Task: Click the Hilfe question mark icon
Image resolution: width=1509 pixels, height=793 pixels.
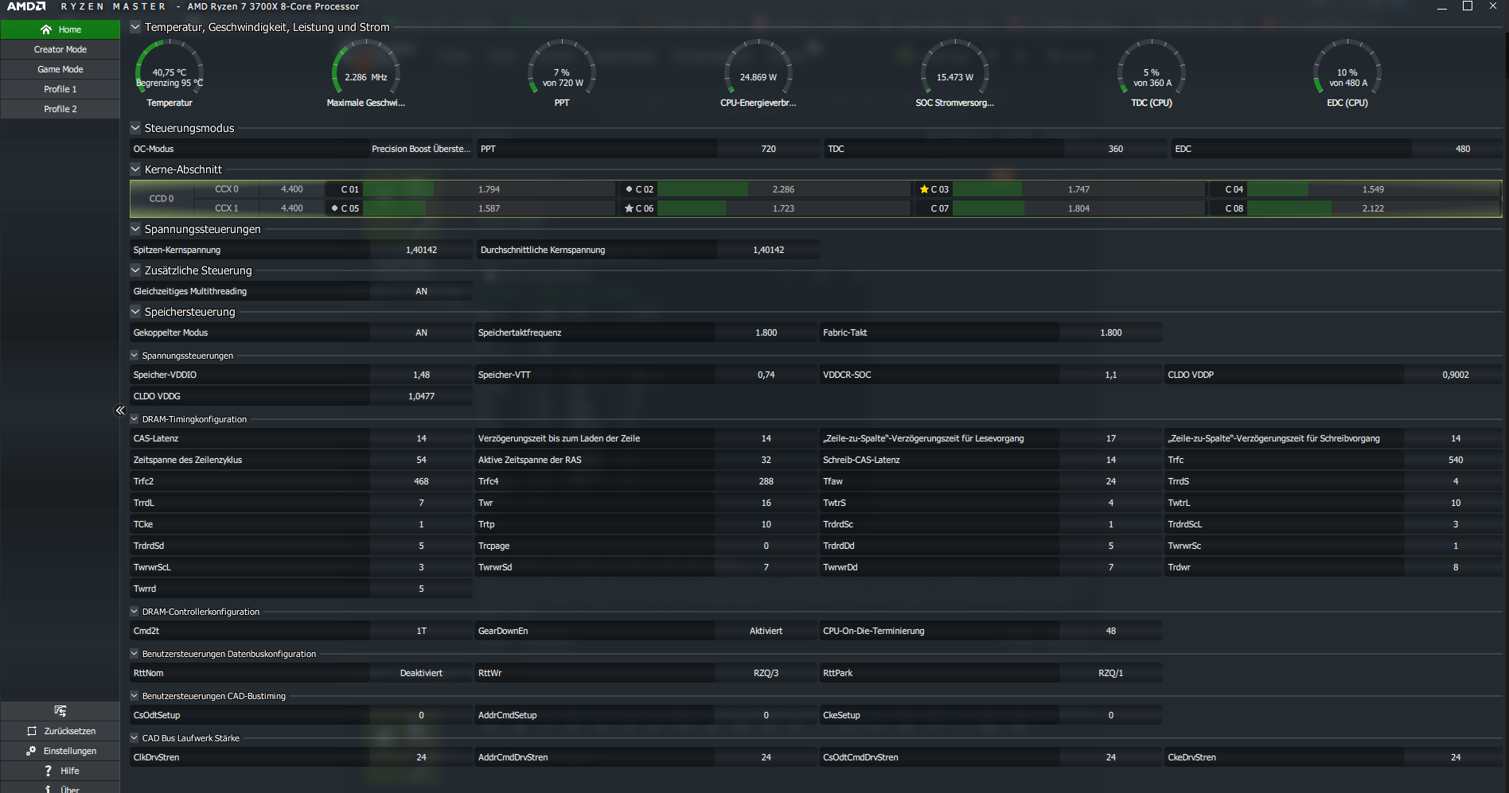Action: 49,771
